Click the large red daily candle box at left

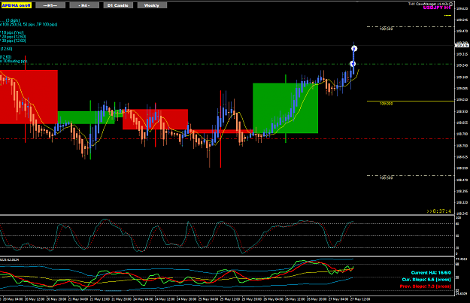point(29,97)
